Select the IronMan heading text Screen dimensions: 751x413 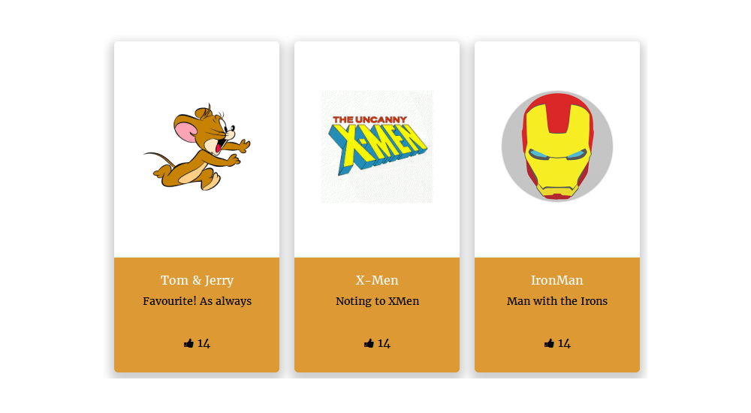(557, 280)
